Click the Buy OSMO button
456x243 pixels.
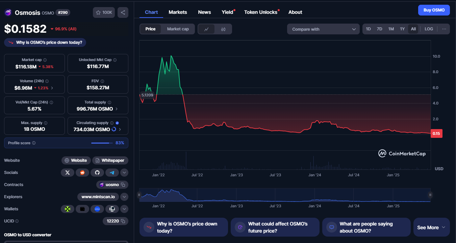click(x=434, y=10)
